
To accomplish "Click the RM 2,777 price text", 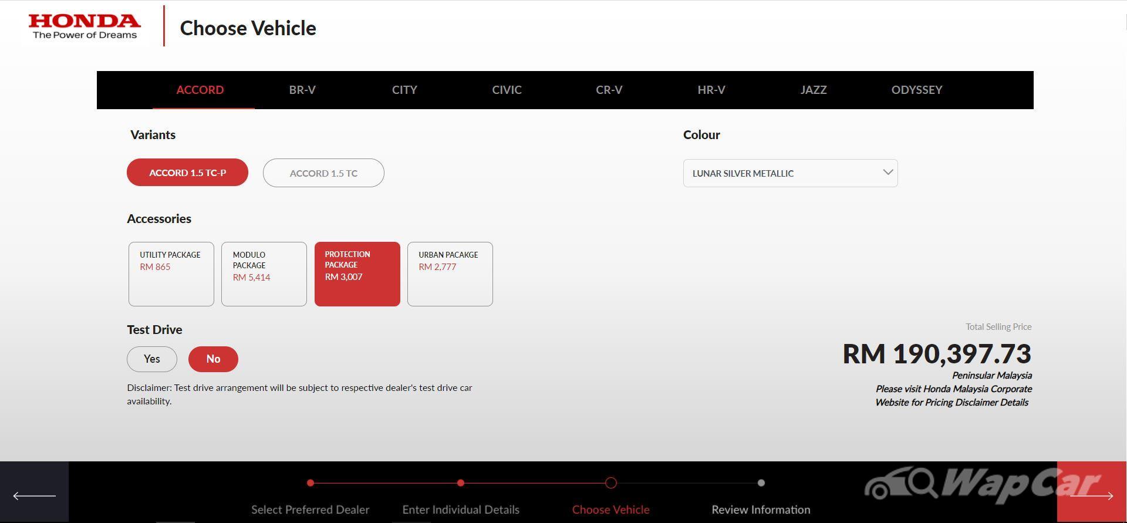I will tap(437, 267).
